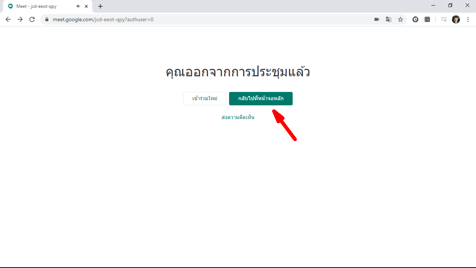This screenshot has width=476, height=268.
Task: Open the grid extension icon in toolbar
Action: point(427,19)
